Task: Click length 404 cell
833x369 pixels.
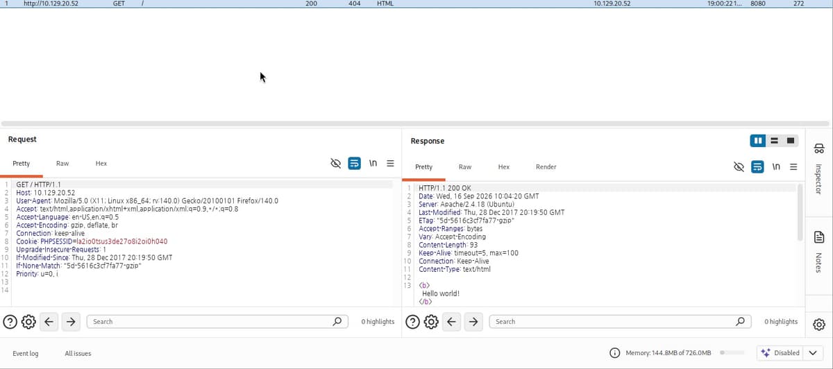Action: pos(354,3)
